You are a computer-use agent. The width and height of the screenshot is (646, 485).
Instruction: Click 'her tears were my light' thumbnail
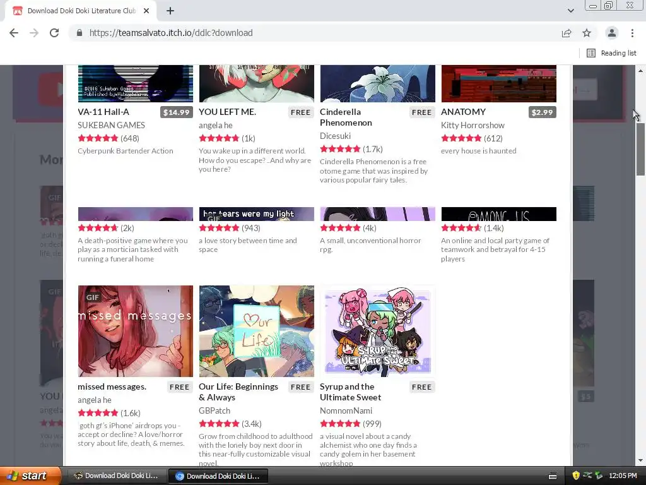(x=256, y=214)
